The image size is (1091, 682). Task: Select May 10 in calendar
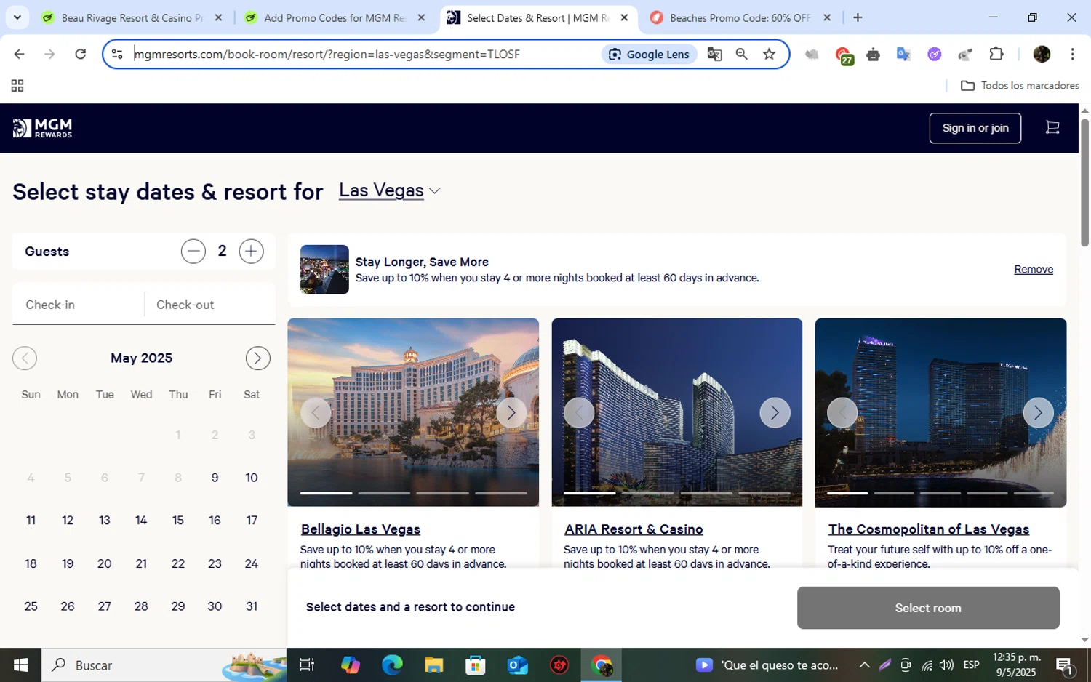[x=252, y=478]
